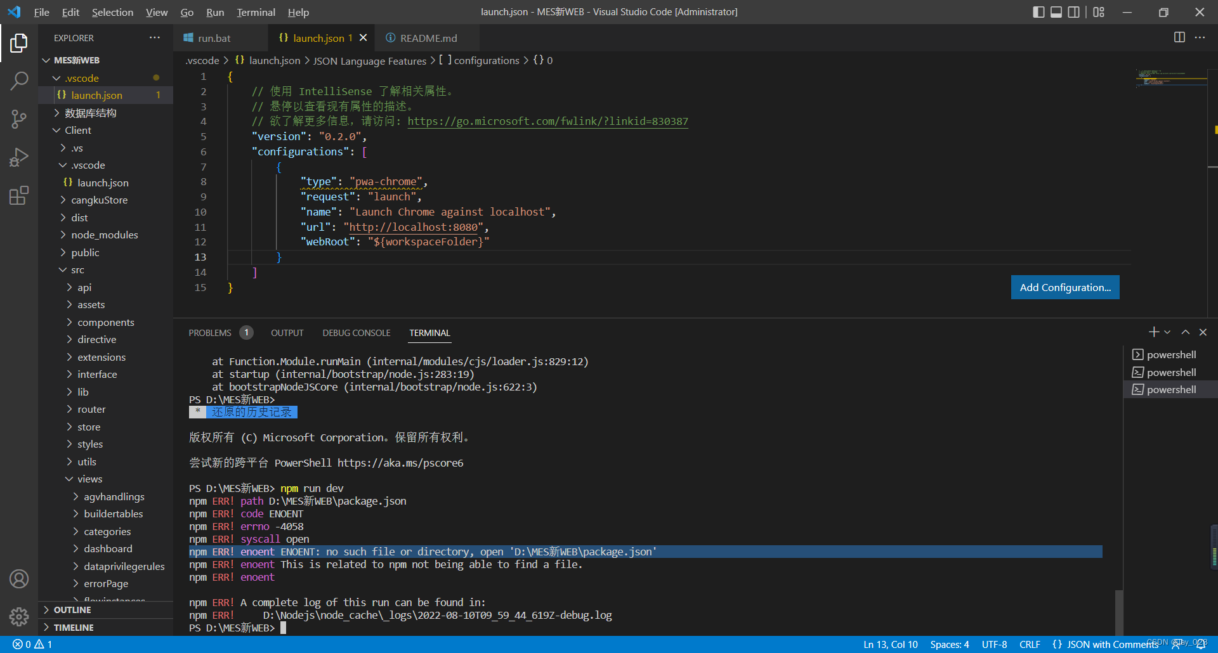Split the editor to the right
The width and height of the screenshot is (1218, 653).
pos(1179,37)
